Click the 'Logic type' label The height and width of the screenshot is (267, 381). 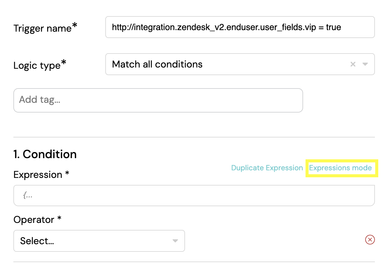(x=37, y=65)
